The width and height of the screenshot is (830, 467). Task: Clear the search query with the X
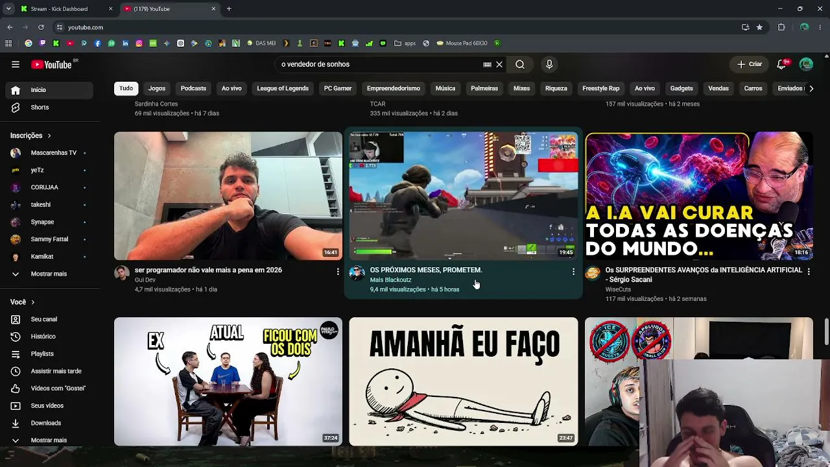point(499,64)
